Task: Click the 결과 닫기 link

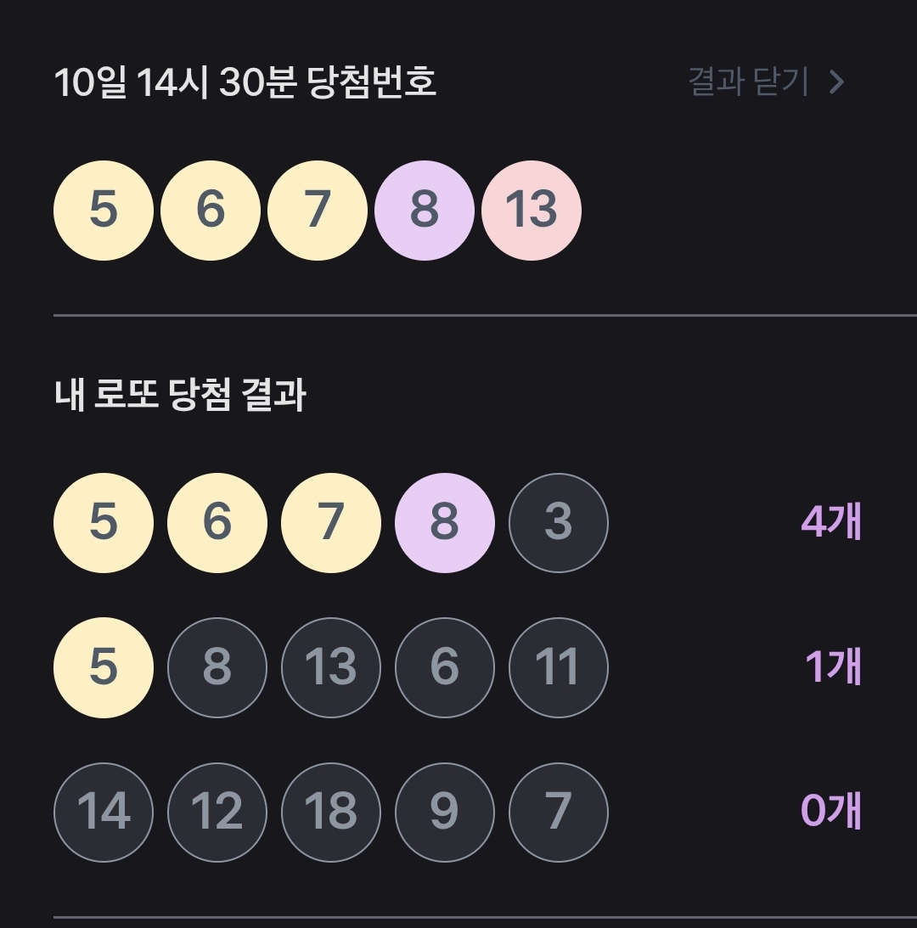Action: 748,82
